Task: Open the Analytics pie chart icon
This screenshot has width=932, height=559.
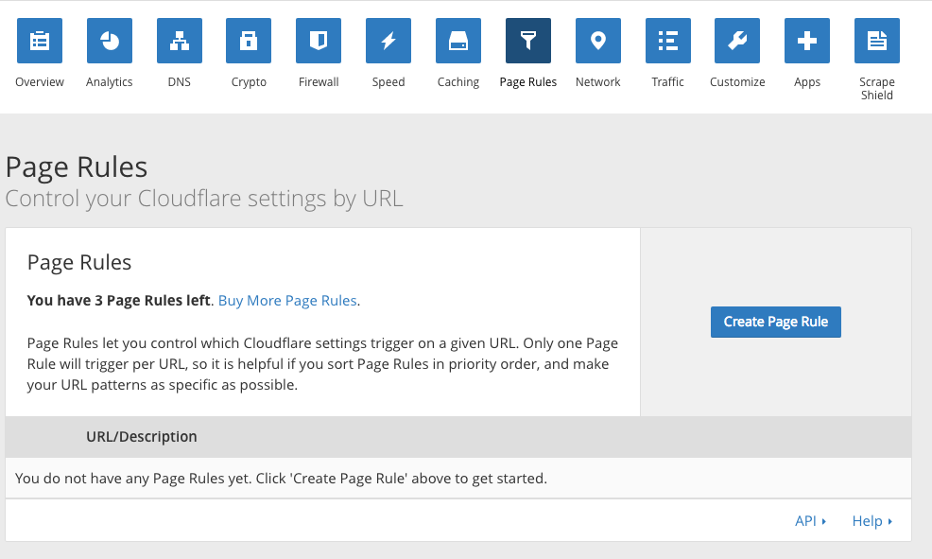Action: [110, 41]
